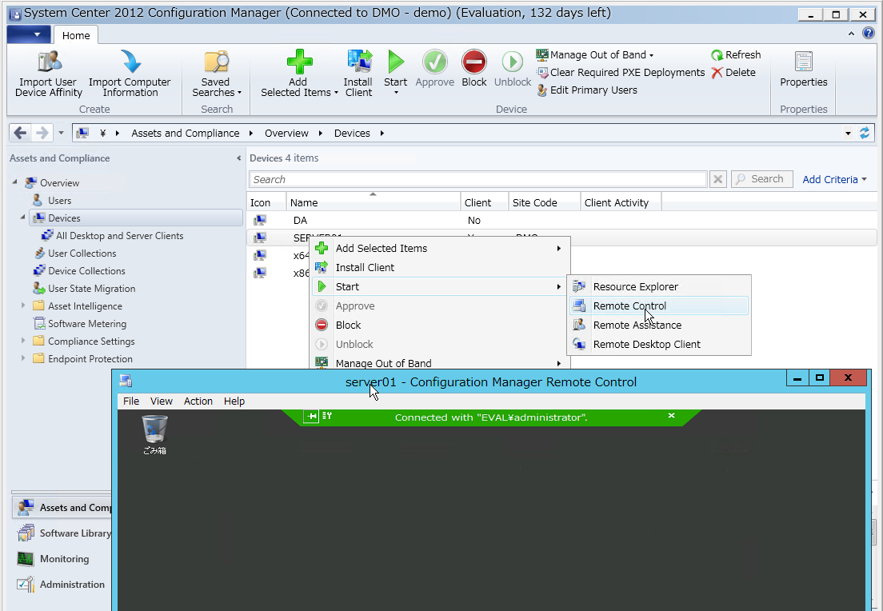The image size is (883, 611).
Task: Open Properties from the ribbon
Action: tap(804, 70)
